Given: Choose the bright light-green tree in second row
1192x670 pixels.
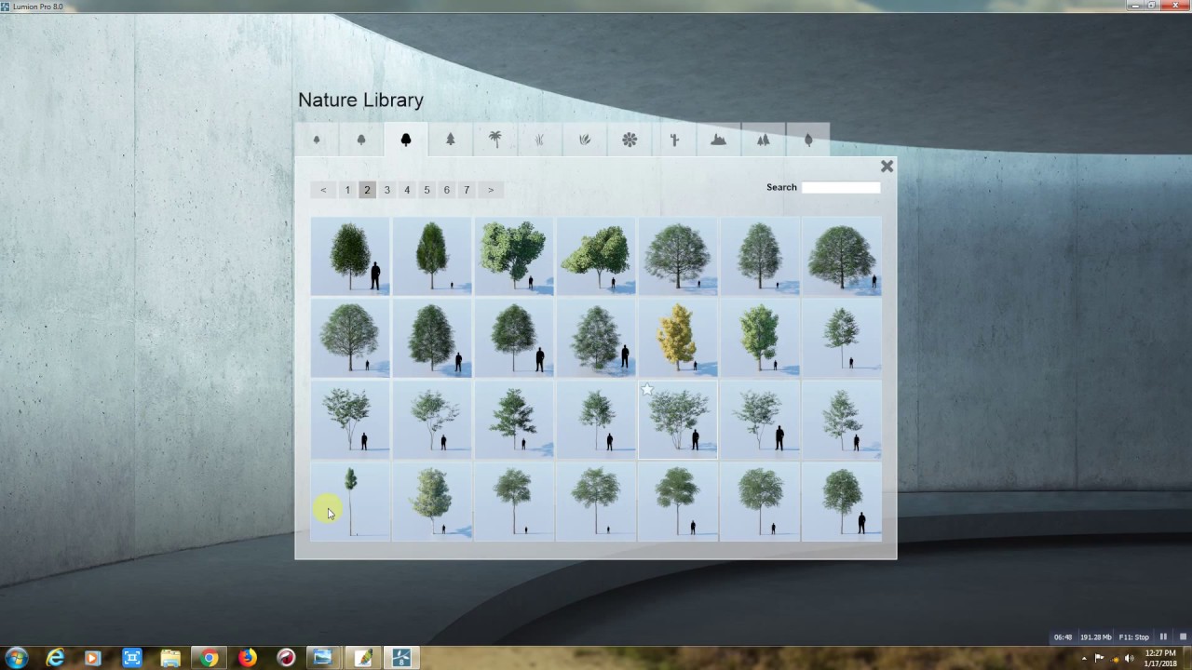Looking at the screenshot, I should [760, 339].
